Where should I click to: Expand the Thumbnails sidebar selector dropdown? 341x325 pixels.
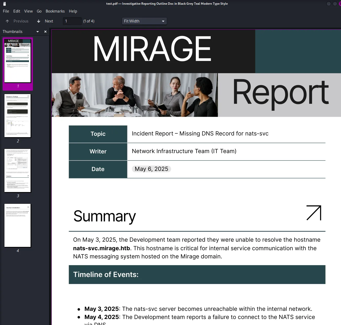click(38, 32)
